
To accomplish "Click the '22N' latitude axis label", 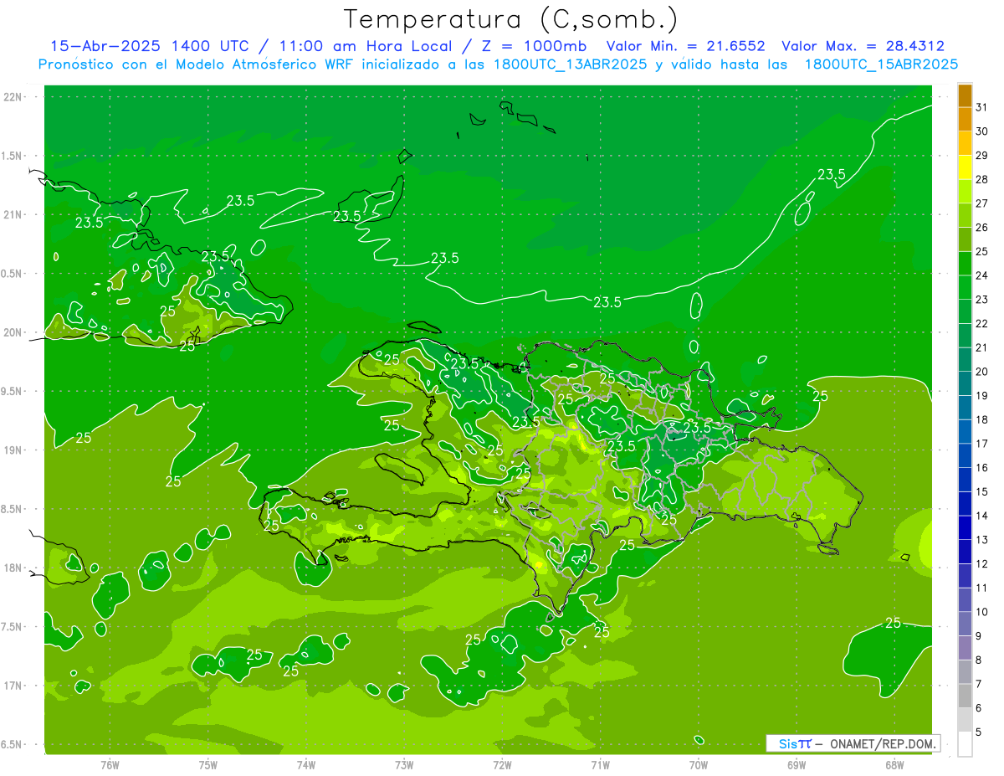I will pyautogui.click(x=13, y=96).
